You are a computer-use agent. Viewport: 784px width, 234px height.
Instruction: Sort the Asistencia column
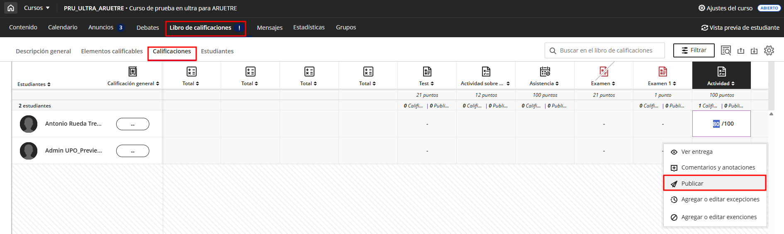coord(557,84)
